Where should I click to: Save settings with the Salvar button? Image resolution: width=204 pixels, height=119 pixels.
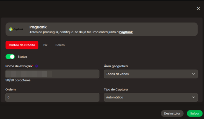pyautogui.click(x=195, y=113)
